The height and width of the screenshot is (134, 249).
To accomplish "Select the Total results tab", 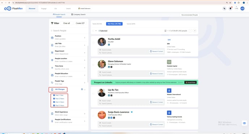I will [x=97, y=24].
